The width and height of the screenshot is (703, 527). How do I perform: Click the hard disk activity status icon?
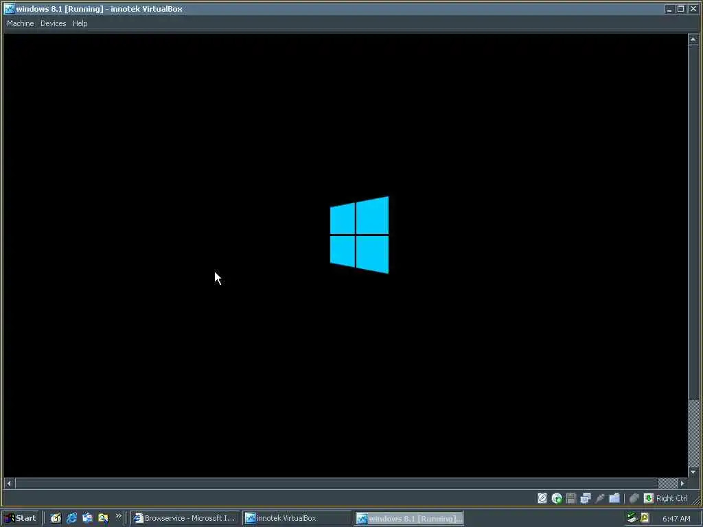[542, 498]
